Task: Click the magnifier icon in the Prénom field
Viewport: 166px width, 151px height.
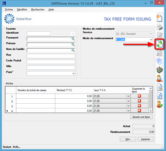Action: tap(73, 45)
